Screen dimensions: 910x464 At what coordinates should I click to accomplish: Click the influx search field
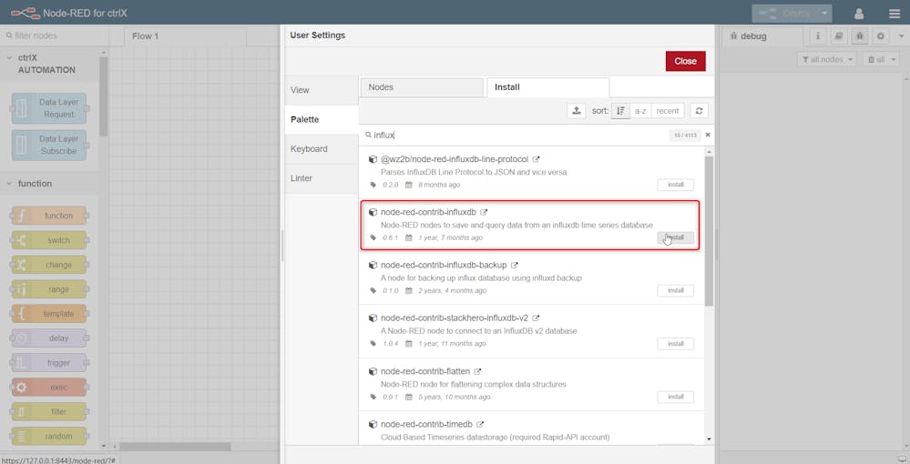(x=516, y=136)
